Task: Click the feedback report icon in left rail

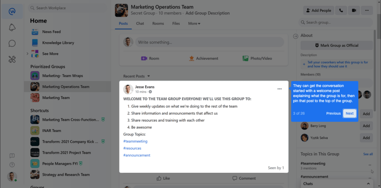Action: point(12,156)
